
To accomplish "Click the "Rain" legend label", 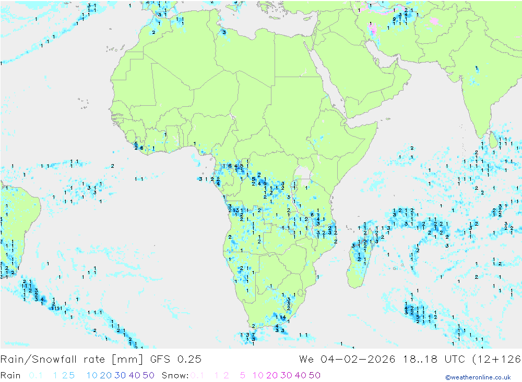I will [10, 375].
